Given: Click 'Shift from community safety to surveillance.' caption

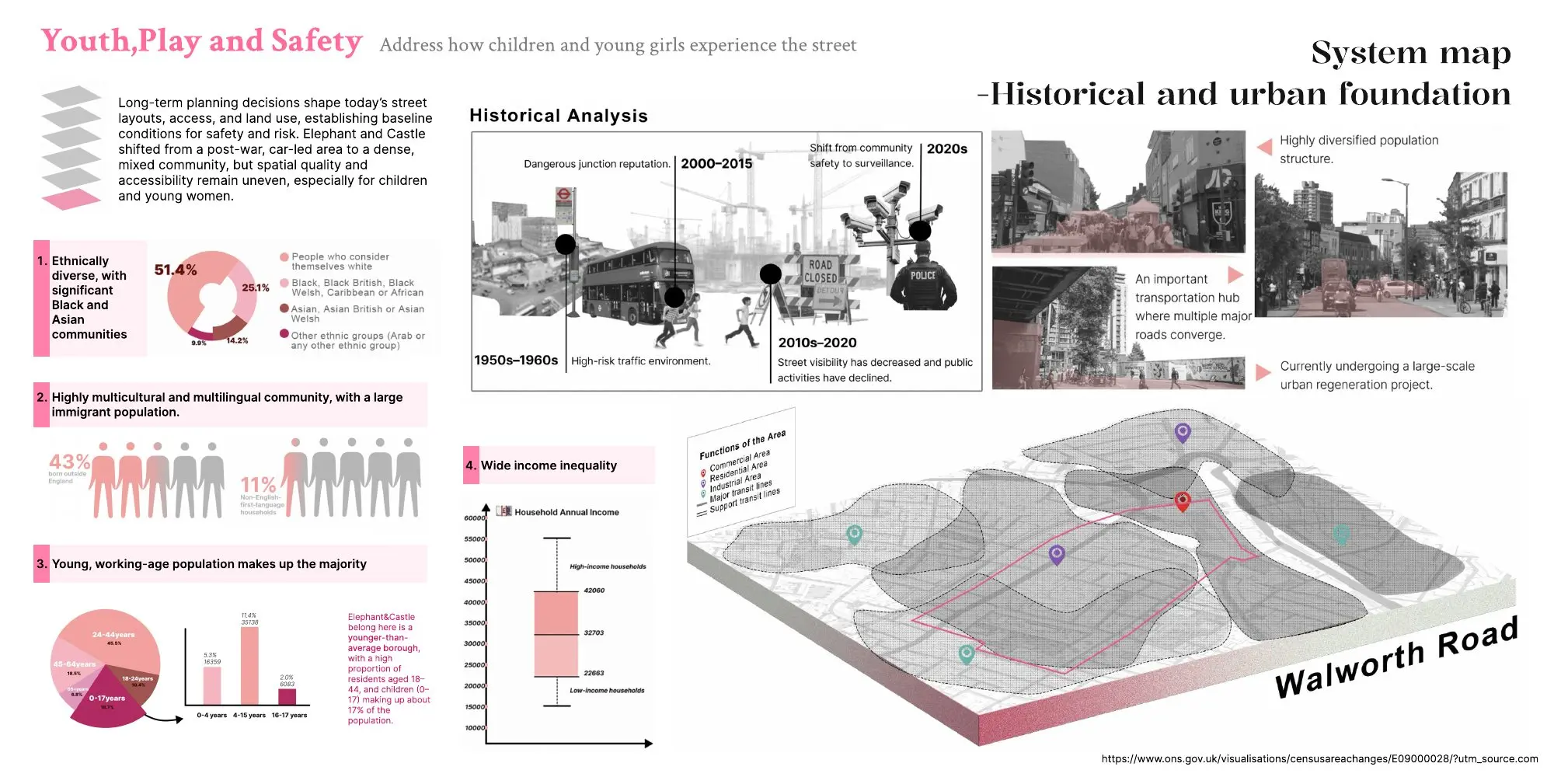Looking at the screenshot, I should [862, 155].
